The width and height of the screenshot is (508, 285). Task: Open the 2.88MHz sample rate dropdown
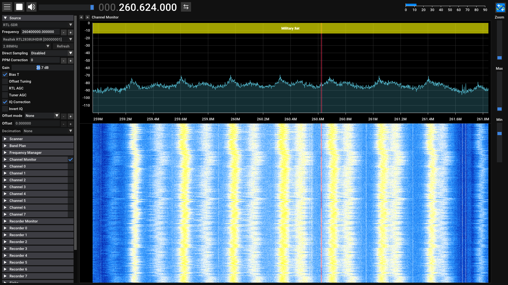point(26,46)
